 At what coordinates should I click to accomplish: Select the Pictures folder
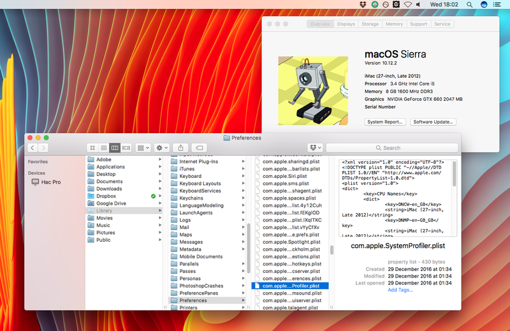(124, 232)
